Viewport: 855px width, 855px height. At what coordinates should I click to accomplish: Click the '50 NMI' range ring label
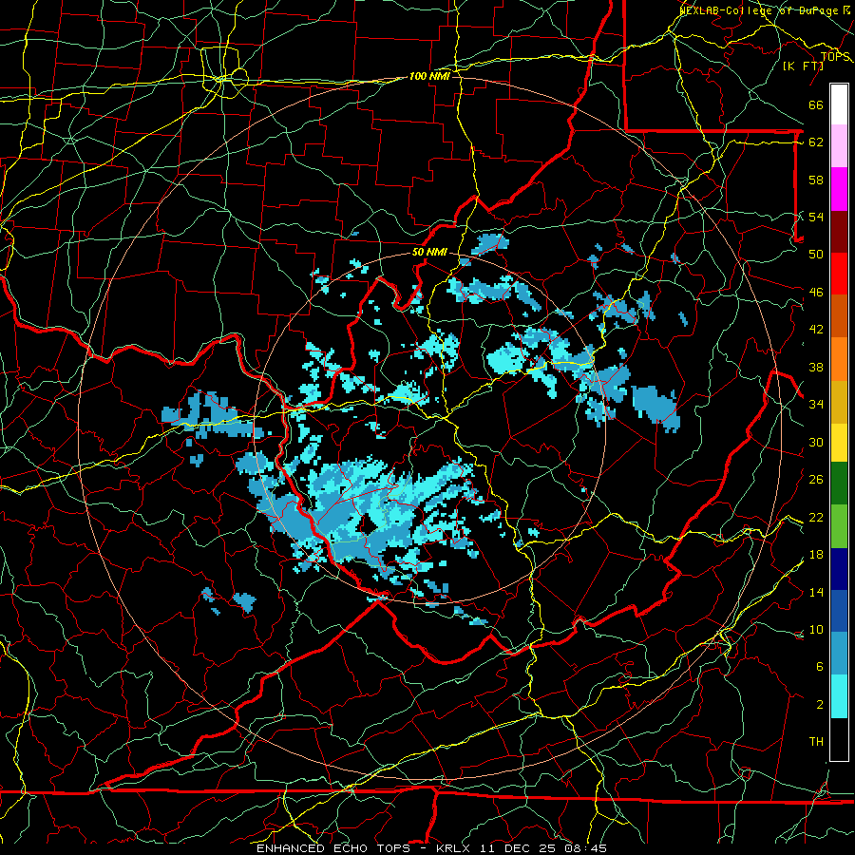tap(429, 252)
